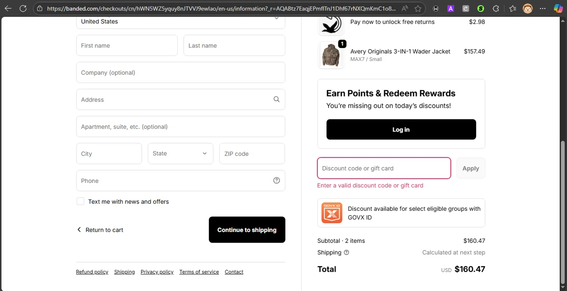This screenshot has height=291, width=567.
Task: Click the Phone field
Action: tap(181, 181)
